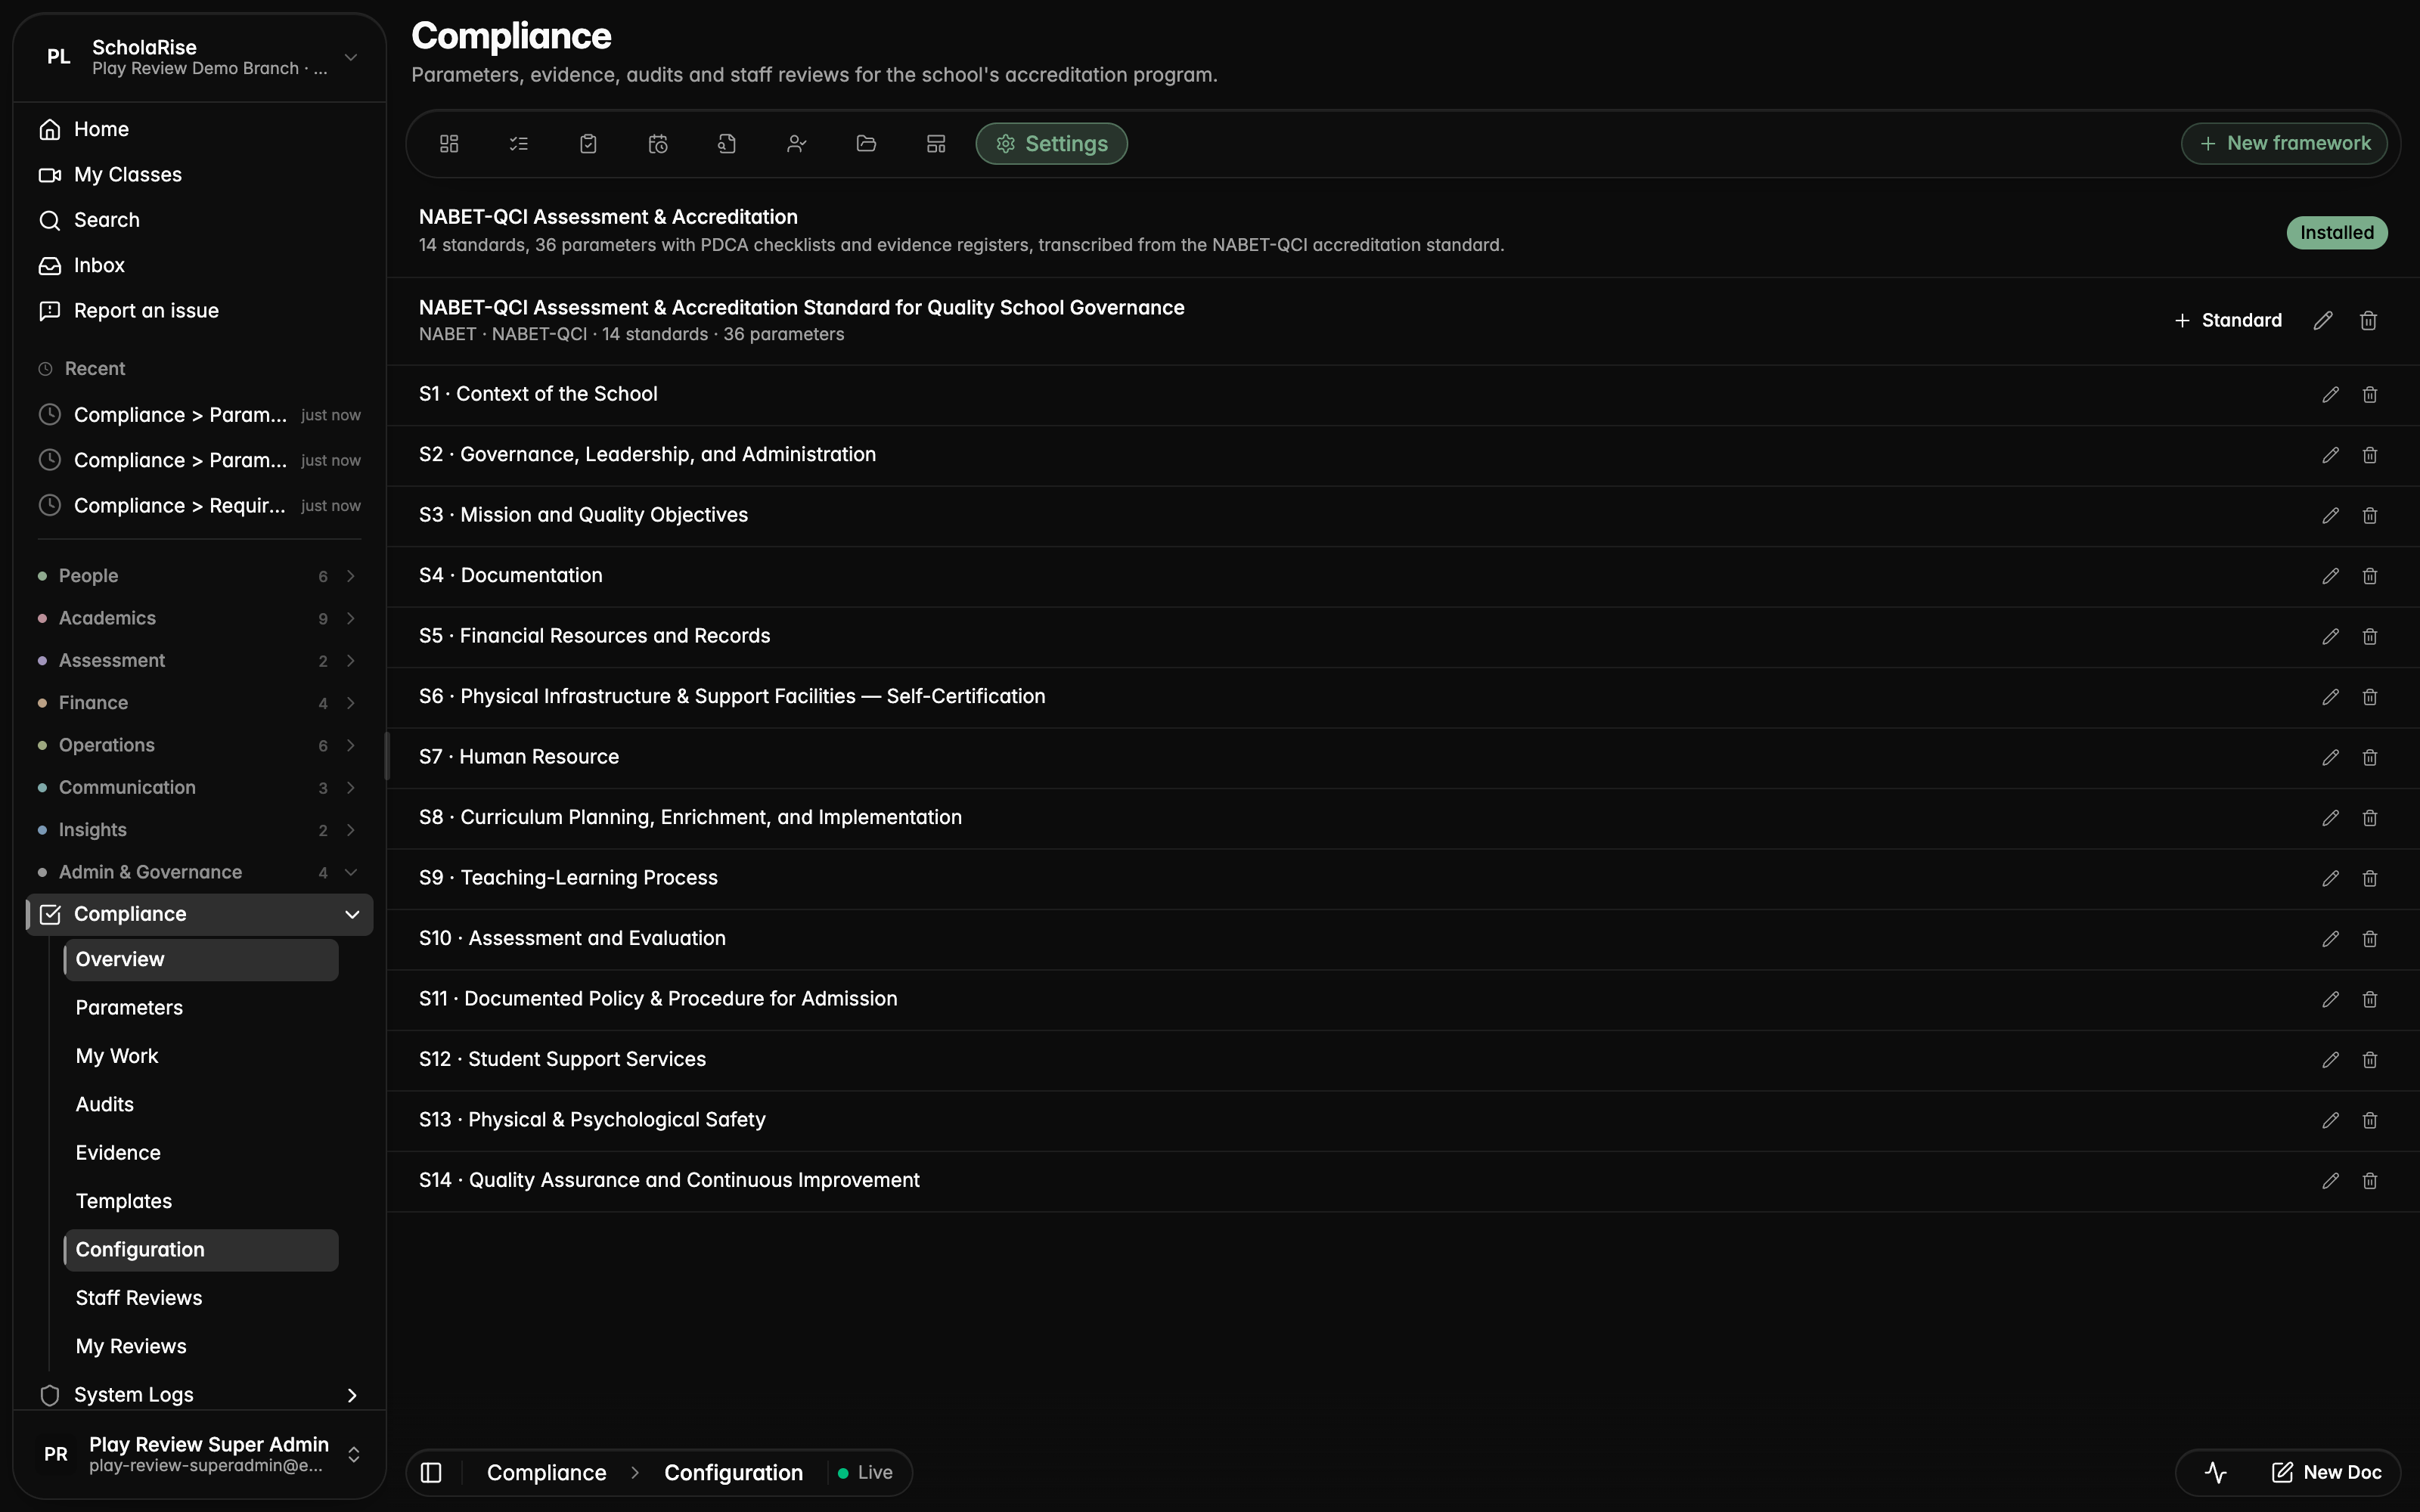Open the layout templates tab icon
Viewport: 2420px width, 1512px height.
click(936, 144)
